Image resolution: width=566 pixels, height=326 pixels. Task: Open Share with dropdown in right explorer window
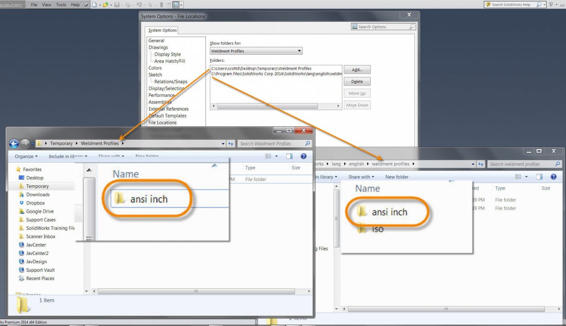pos(361,177)
